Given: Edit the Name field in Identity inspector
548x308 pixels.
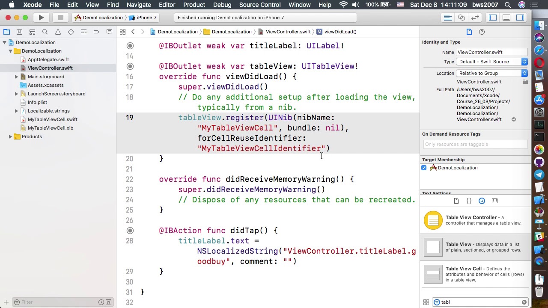Looking at the screenshot, I should tap(492, 52).
